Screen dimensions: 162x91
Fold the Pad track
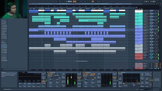[x=136, y=41]
